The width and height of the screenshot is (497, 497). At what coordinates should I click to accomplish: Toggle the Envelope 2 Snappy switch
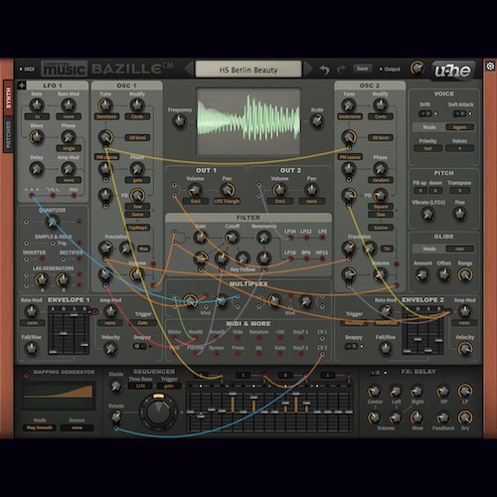(x=351, y=346)
